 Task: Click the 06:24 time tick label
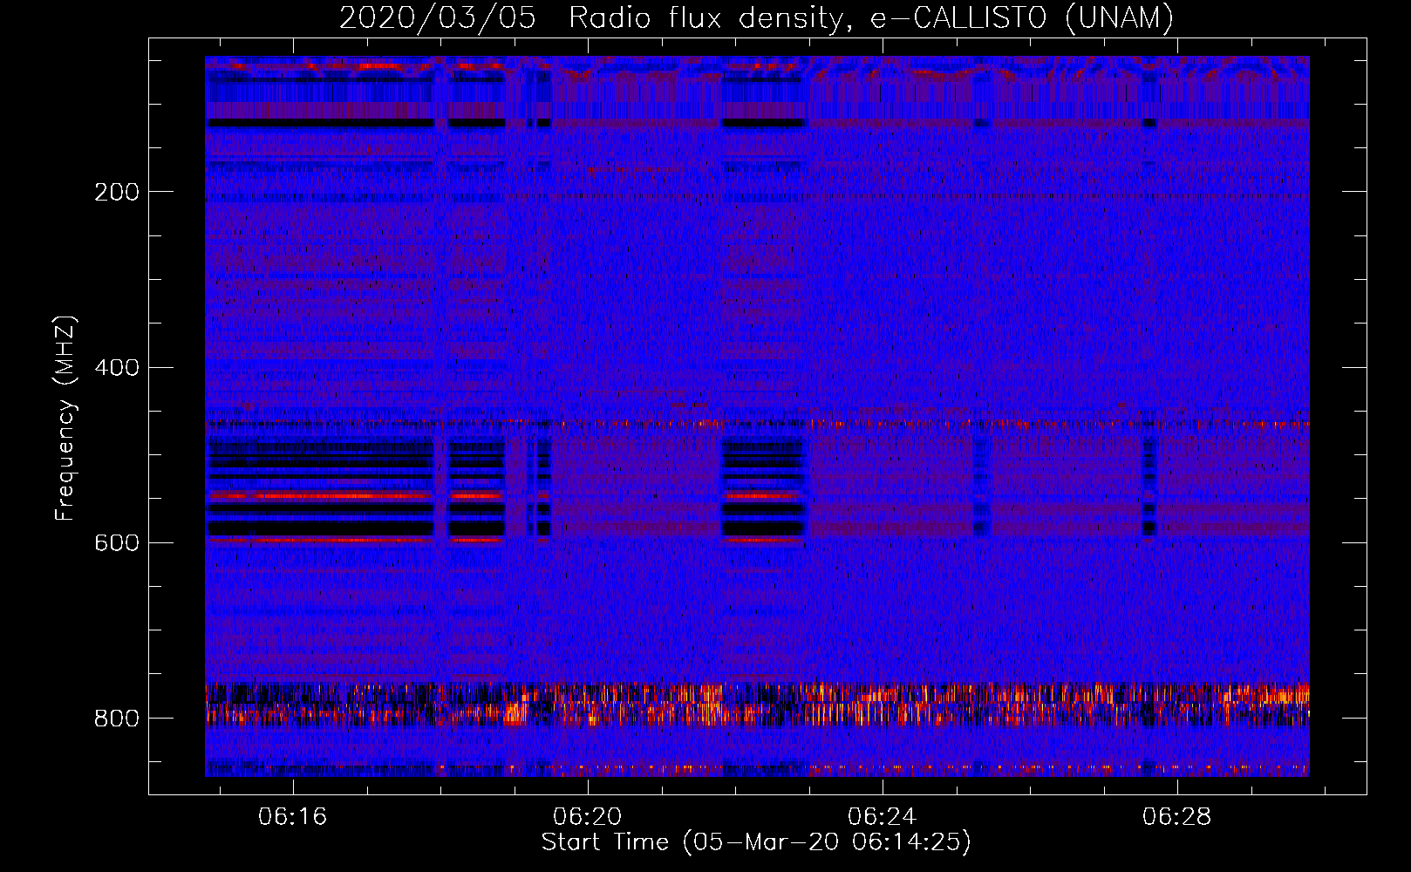tap(883, 816)
